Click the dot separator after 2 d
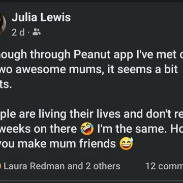Image resolution: width=183 pixels, height=183 pixels. coord(28,33)
